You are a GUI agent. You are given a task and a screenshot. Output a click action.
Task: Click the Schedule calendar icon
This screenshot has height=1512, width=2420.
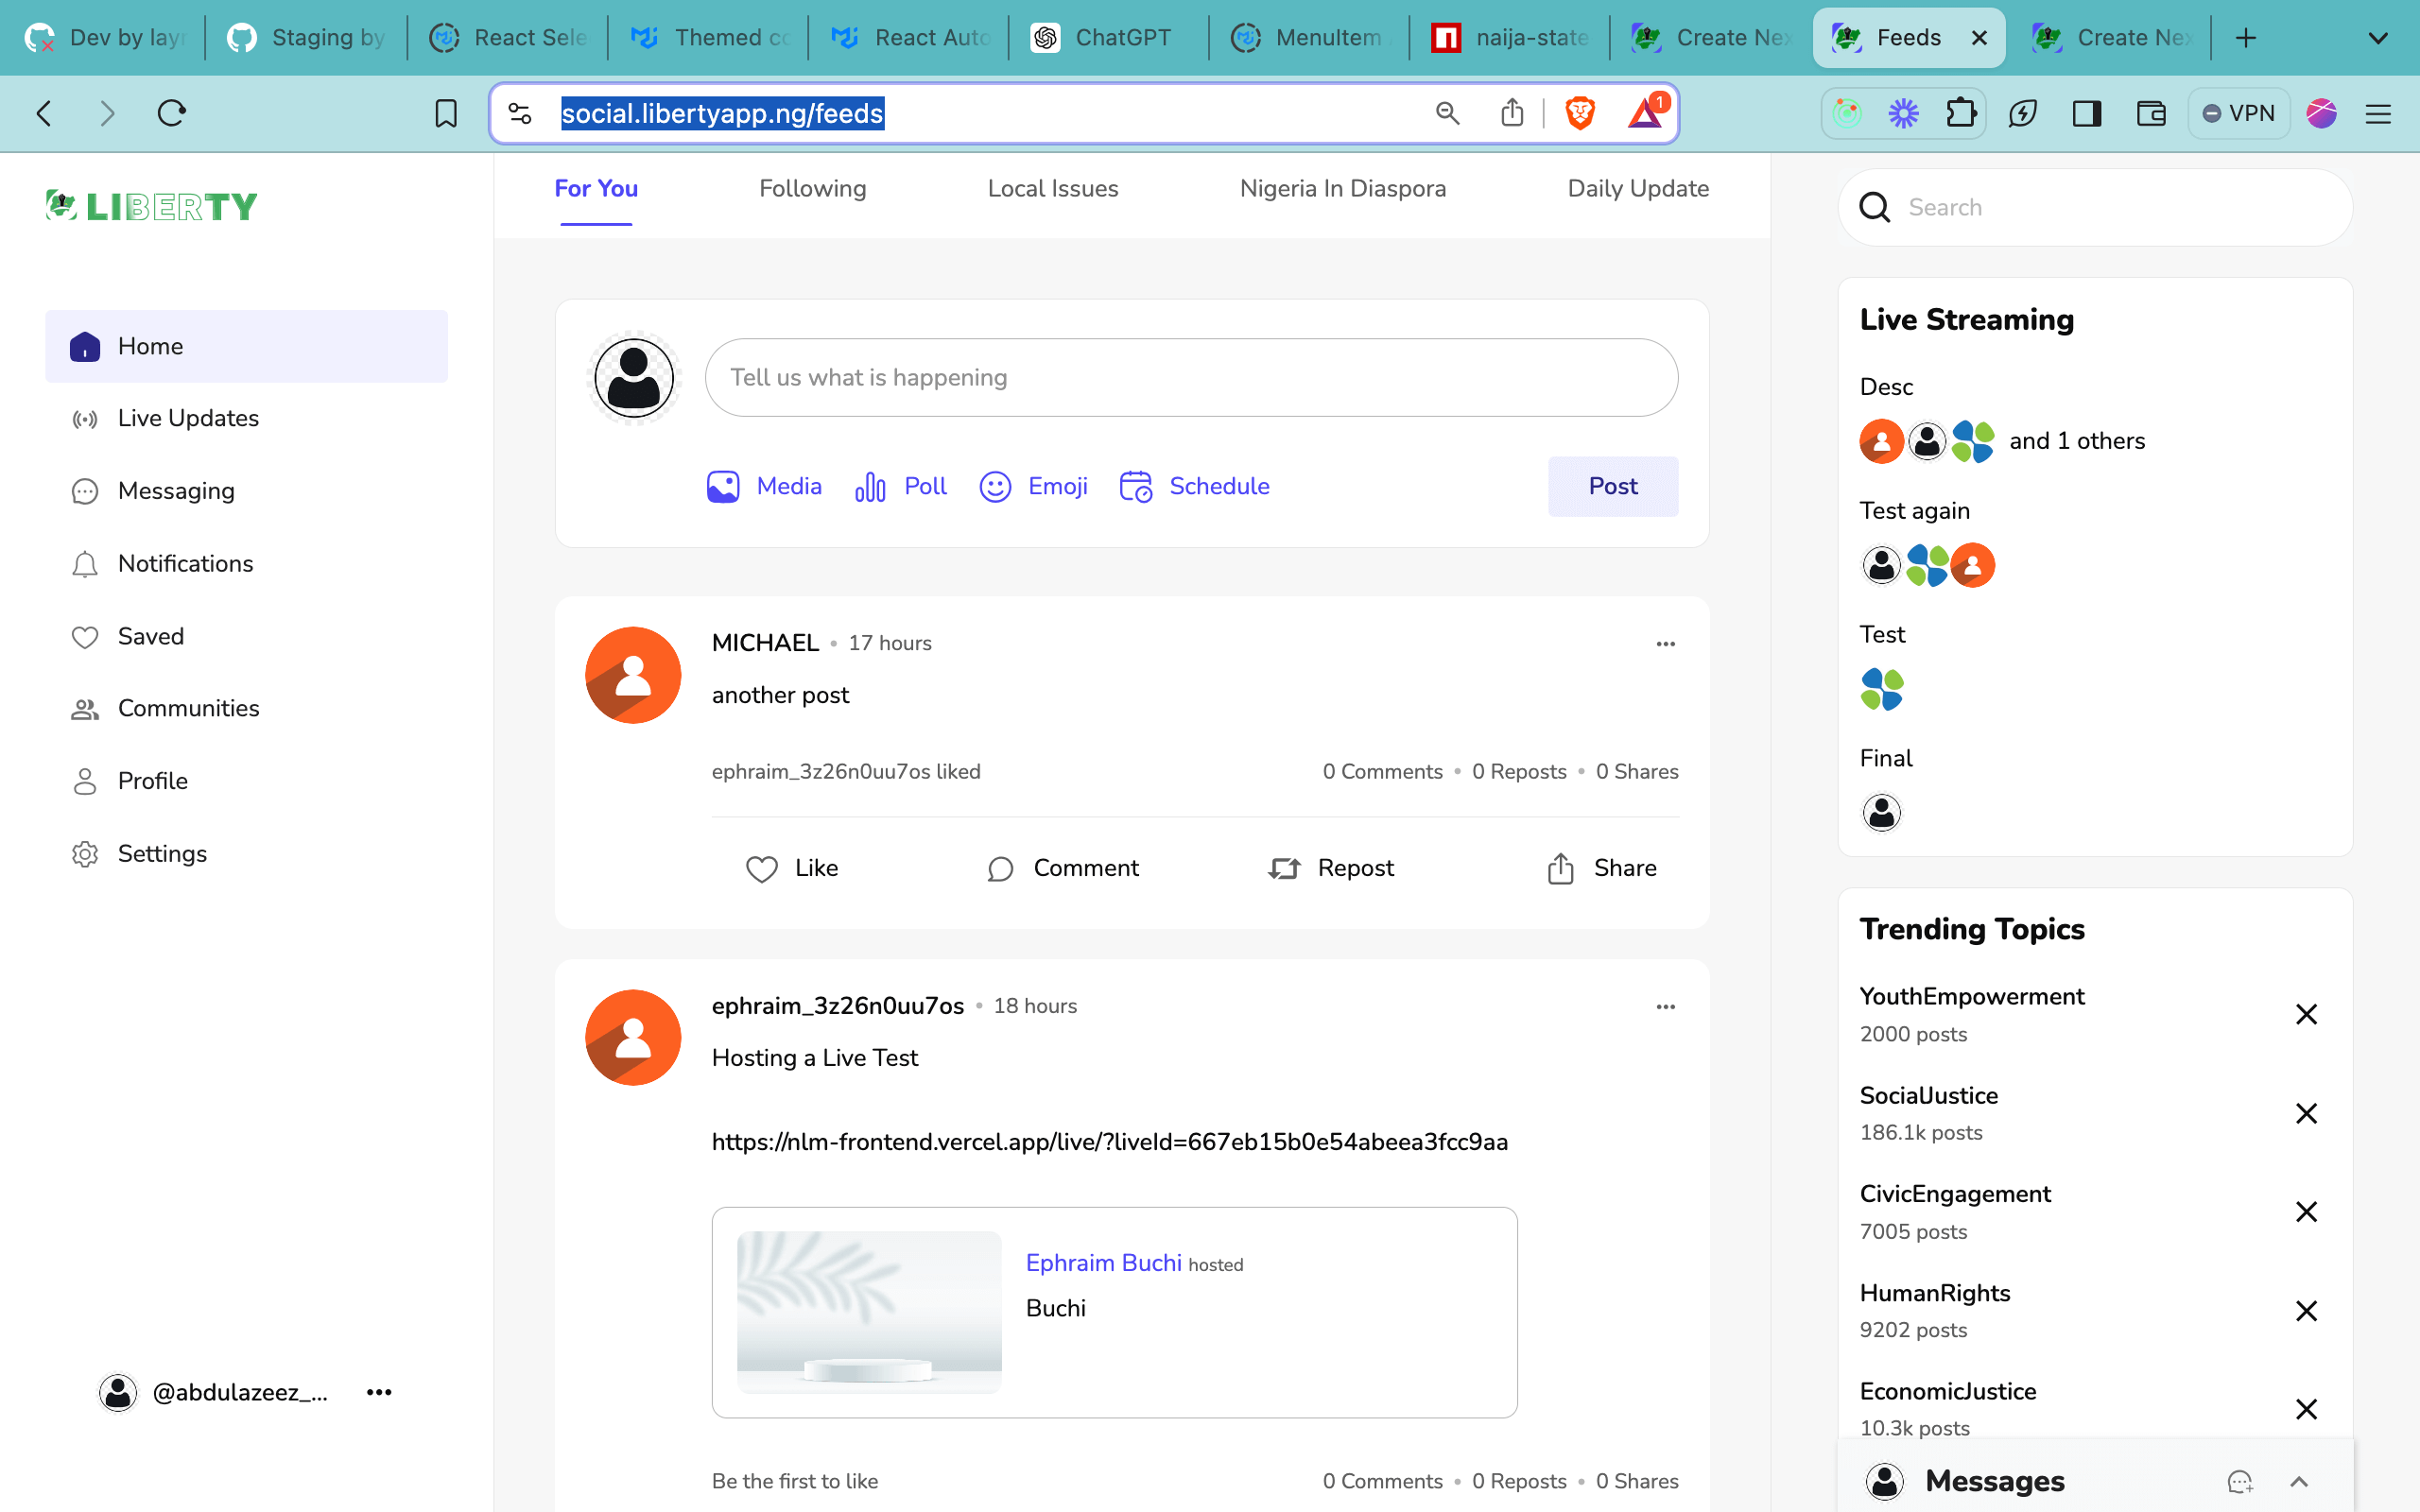point(1136,486)
